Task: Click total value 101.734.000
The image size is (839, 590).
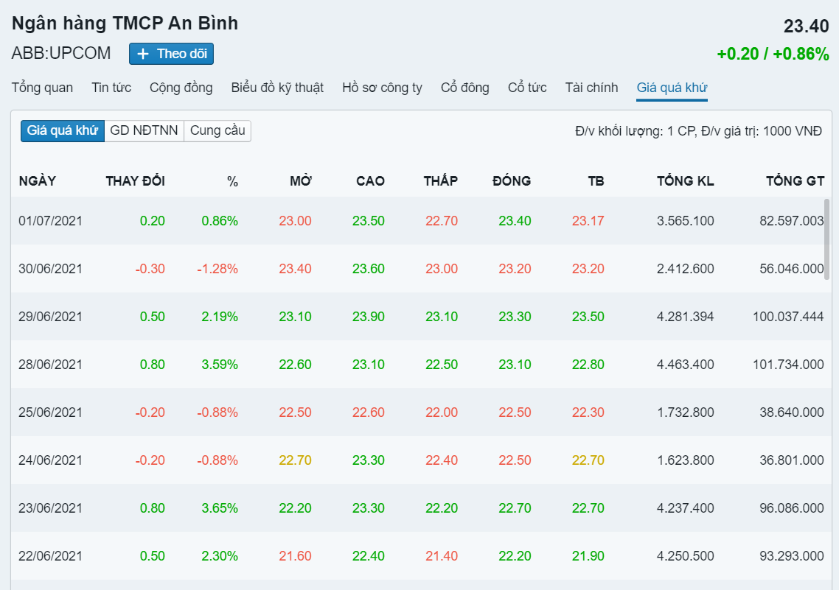Action: point(788,365)
